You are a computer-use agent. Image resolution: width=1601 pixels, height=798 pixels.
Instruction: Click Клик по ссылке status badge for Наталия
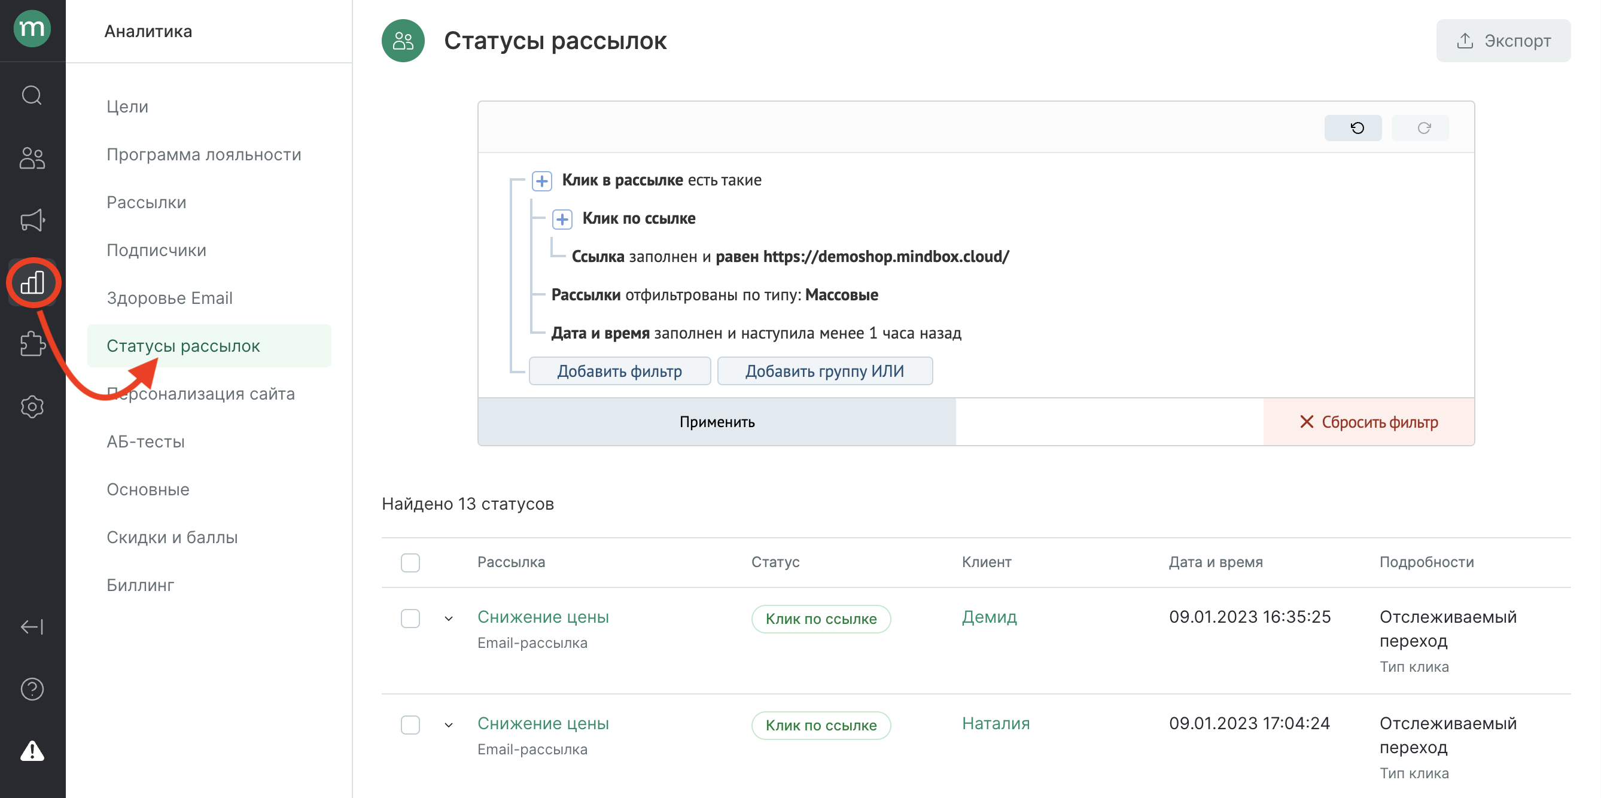pyautogui.click(x=820, y=725)
